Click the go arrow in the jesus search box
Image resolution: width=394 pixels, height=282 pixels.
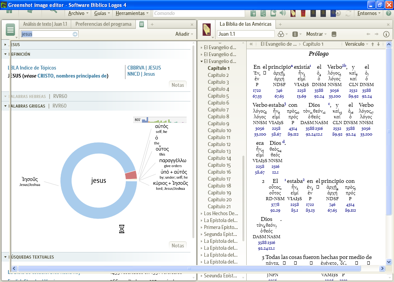(75, 34)
